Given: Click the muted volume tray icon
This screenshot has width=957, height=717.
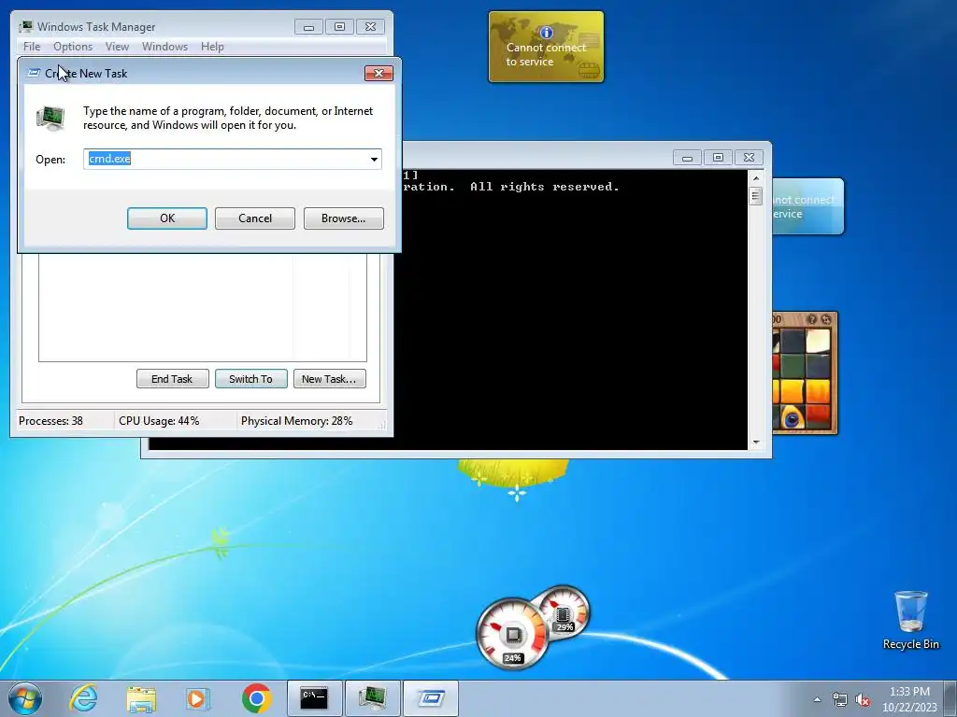Looking at the screenshot, I should [863, 699].
